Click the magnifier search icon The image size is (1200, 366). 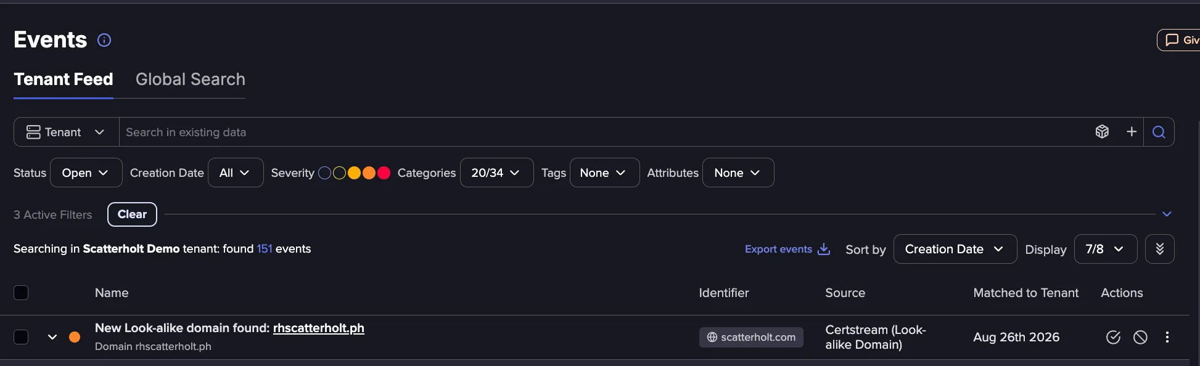point(1159,132)
